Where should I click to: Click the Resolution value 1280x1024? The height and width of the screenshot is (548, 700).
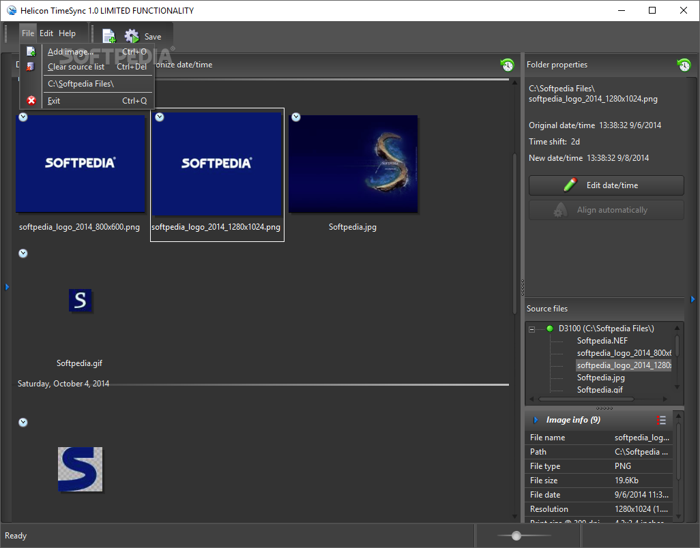click(641, 509)
